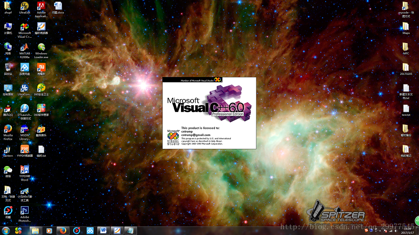419x235 pixels.
Task: Select the test.txt file icon
Action: (406, 110)
